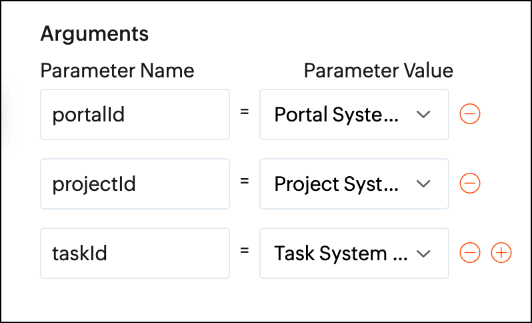Click the equals sign next to portalId
This screenshot has height=323, width=532.
pos(245,113)
